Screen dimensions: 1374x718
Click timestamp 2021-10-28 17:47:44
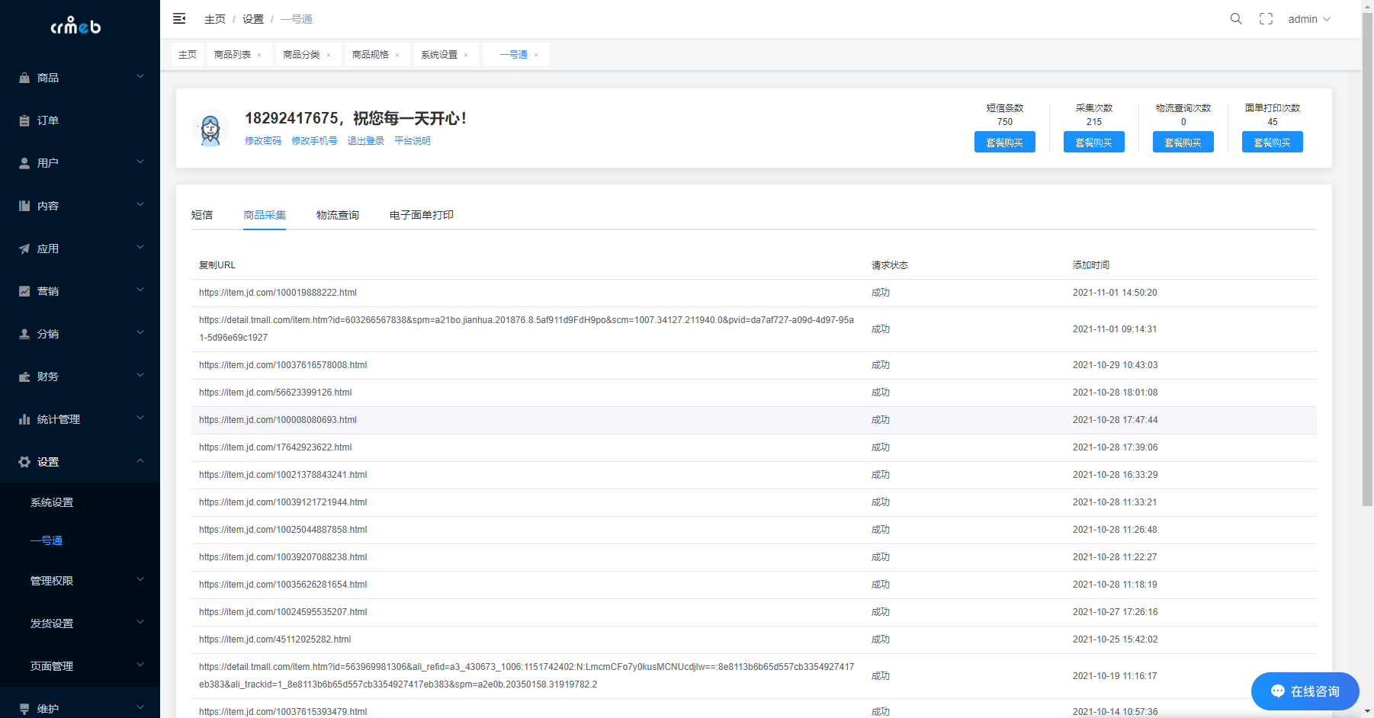tap(1115, 420)
